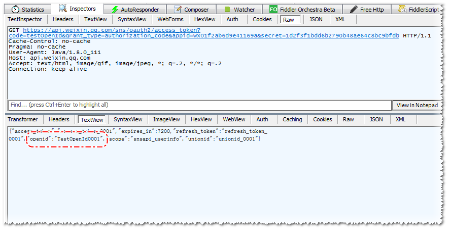Click "openid":"TestOpenId0001" in response body
Viewport: 450px width, 231px height.
[x=65, y=139]
